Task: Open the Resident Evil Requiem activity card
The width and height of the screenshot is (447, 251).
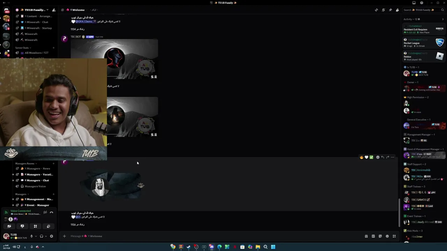Action: tap(424, 29)
